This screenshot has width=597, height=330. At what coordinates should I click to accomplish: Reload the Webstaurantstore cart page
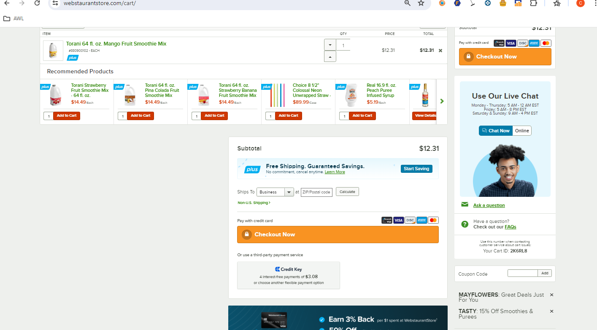point(37,3)
